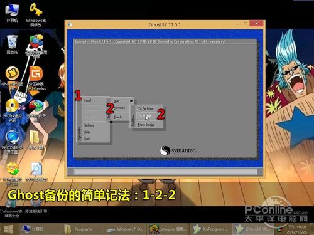The height and width of the screenshot is (235, 314).
Task: Open the 分区神器 DiskGenius desktop icon
Action: 36,78
